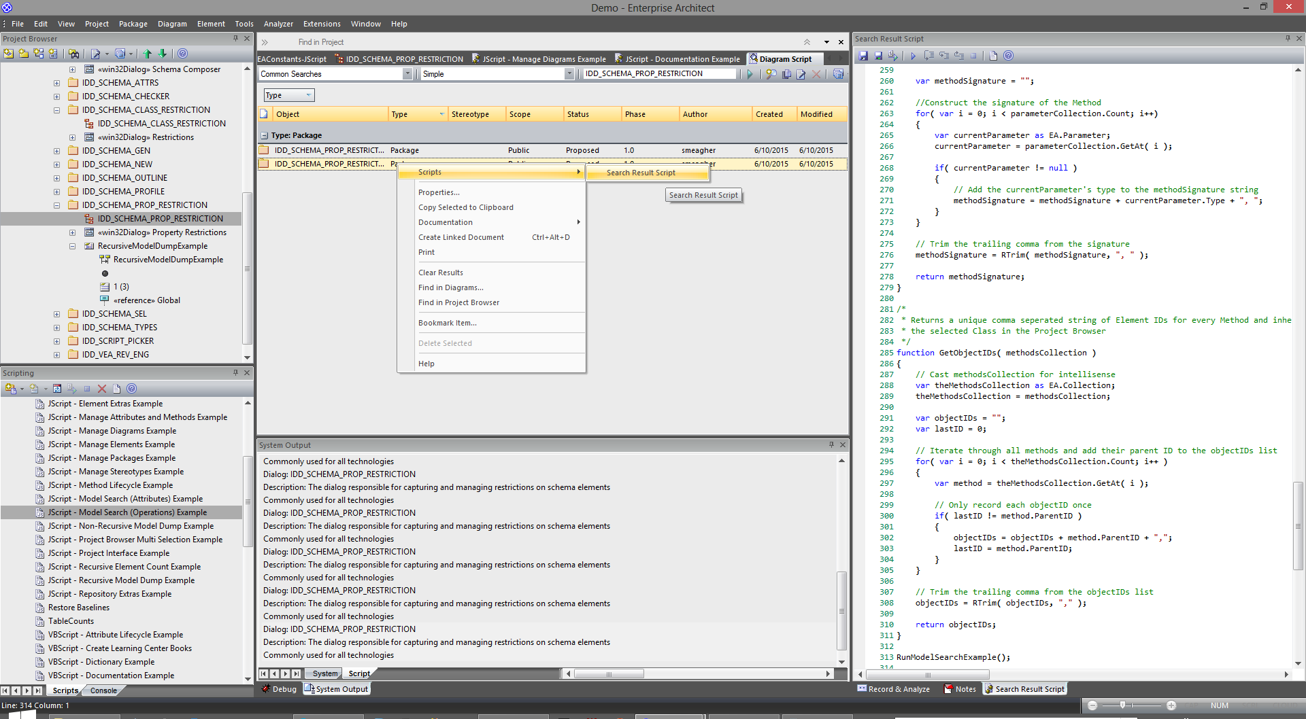
Task: Click the red delete icon in Scripting toolbar
Action: (x=102, y=389)
